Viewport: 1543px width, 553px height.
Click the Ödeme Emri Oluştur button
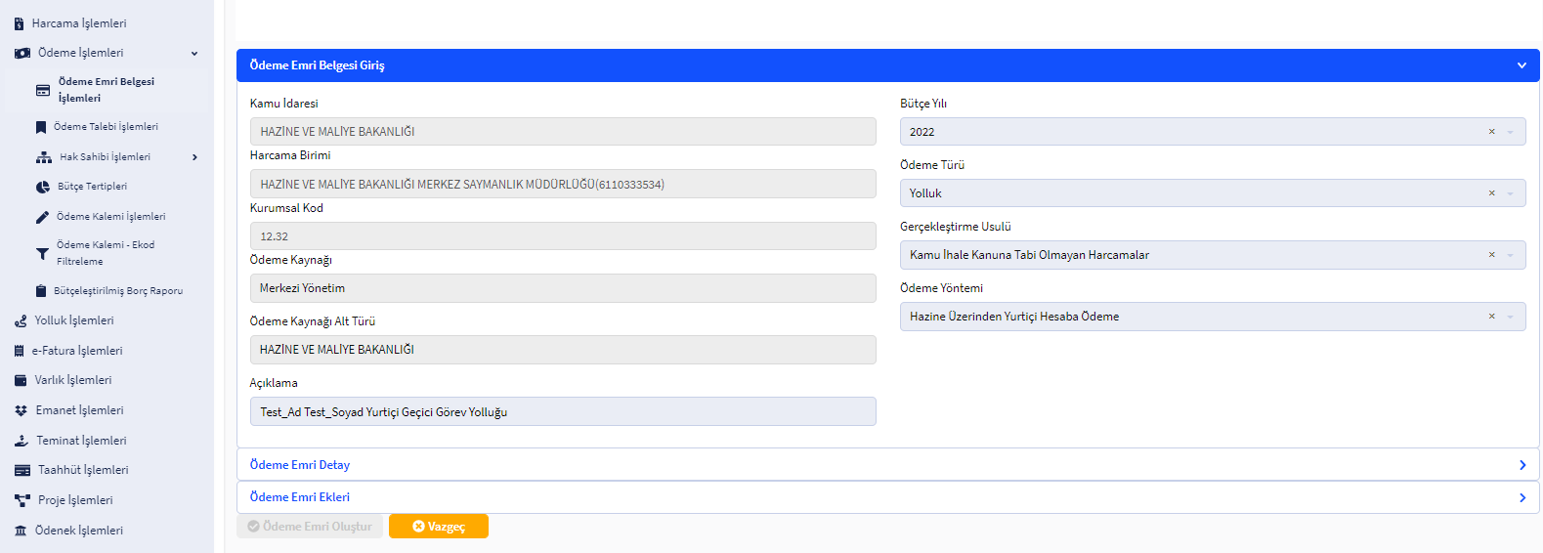click(310, 527)
